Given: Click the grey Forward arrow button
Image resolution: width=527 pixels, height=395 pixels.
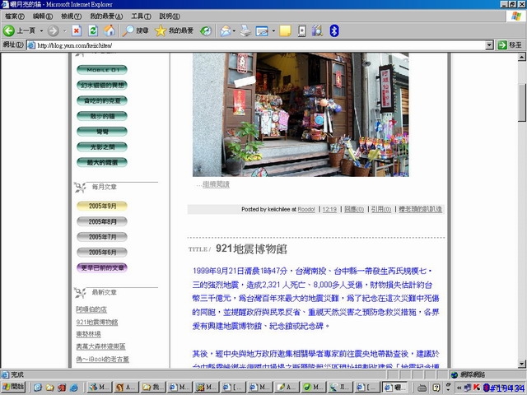Looking at the screenshot, I should [x=53, y=31].
